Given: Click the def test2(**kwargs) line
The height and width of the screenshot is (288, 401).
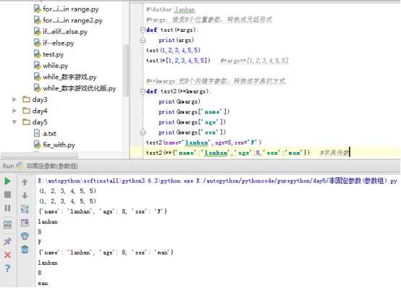Looking at the screenshot, I should [x=178, y=91].
